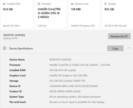Image resolution: width=133 pixels, height=108 pixels.
Task: Select the Pen and touch value text
Action: pos(77,102)
